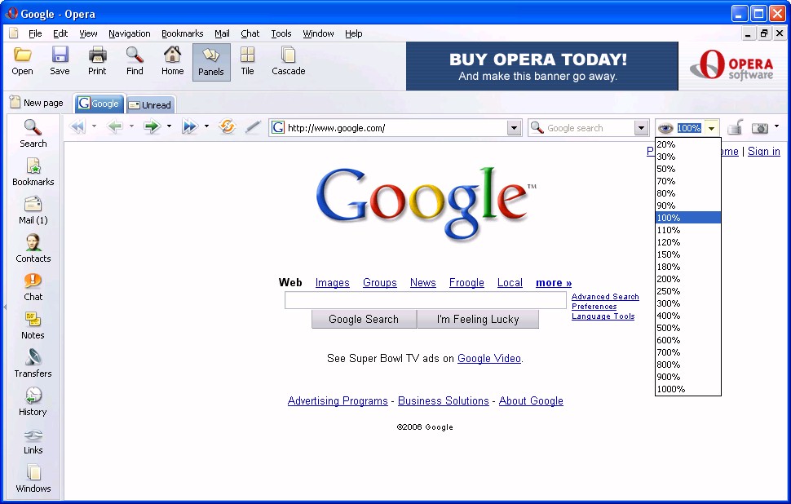
Task: Choose 1000% zoom option
Action: tap(688, 389)
